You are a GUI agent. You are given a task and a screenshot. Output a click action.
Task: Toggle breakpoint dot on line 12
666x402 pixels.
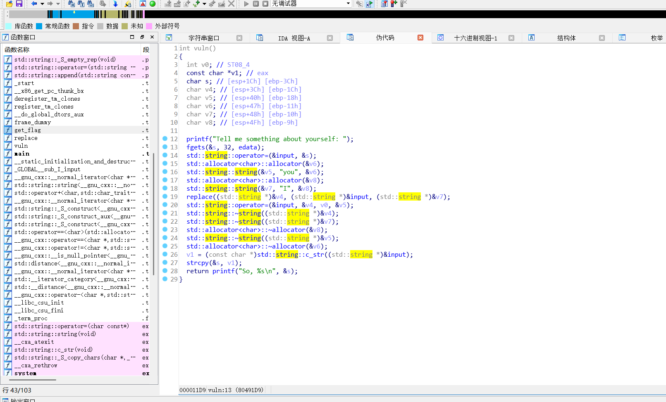click(165, 139)
